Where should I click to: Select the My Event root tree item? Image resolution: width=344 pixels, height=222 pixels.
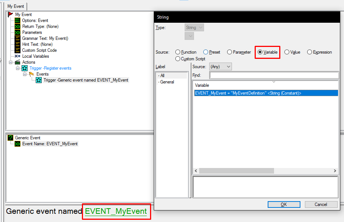point(23,15)
